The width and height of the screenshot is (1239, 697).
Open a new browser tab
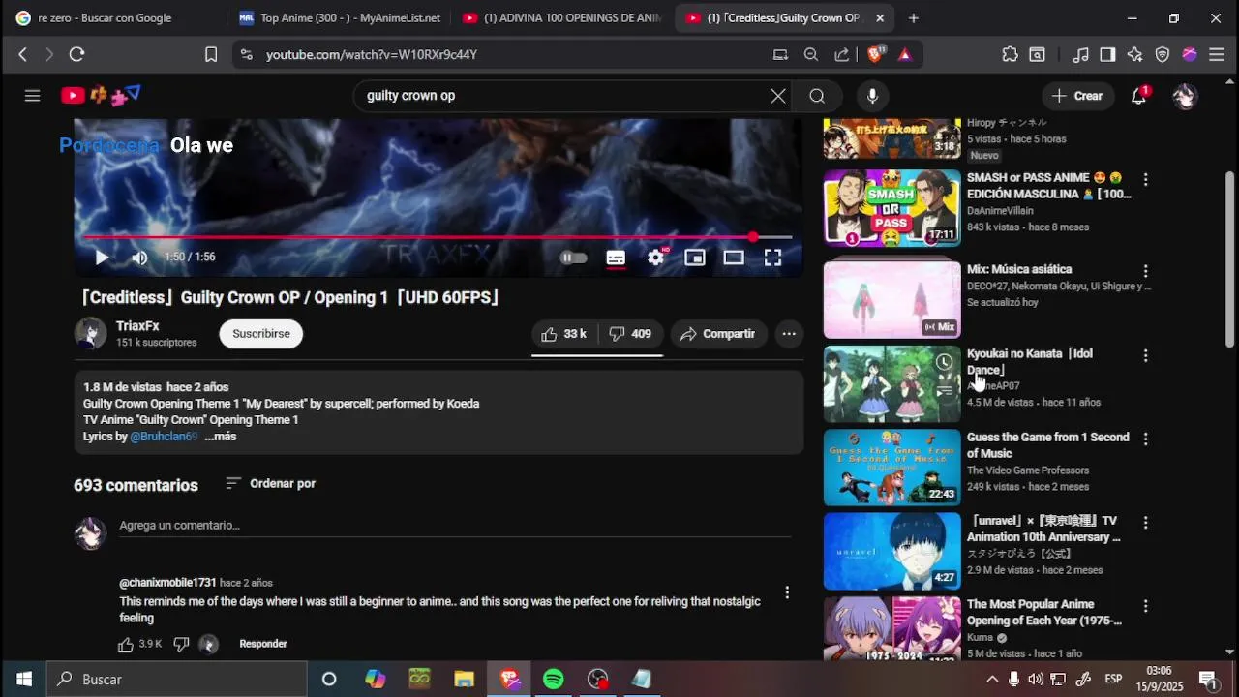pyautogui.click(x=913, y=17)
